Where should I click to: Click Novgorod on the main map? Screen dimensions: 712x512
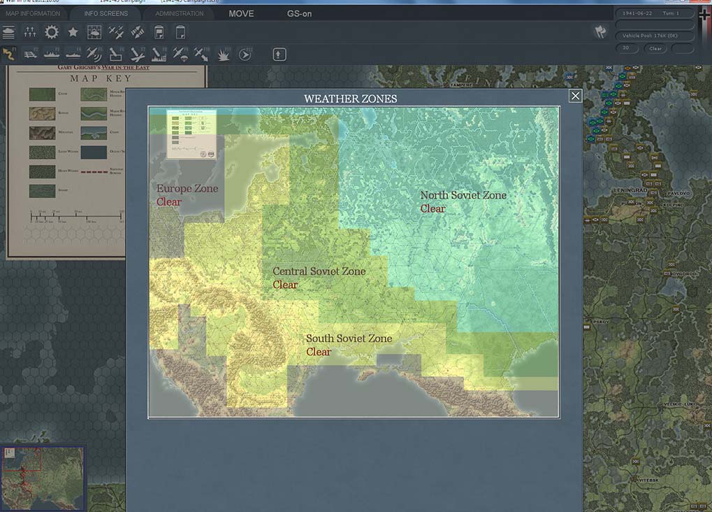click(683, 273)
